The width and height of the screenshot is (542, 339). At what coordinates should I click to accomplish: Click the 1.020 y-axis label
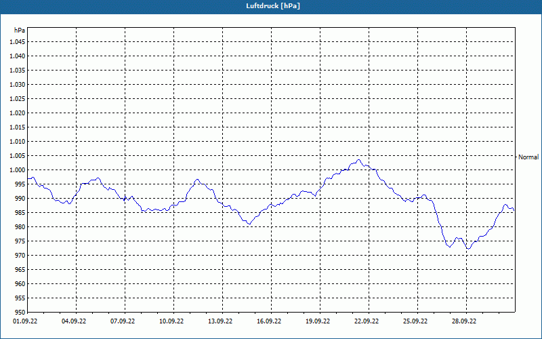pyautogui.click(x=17, y=113)
